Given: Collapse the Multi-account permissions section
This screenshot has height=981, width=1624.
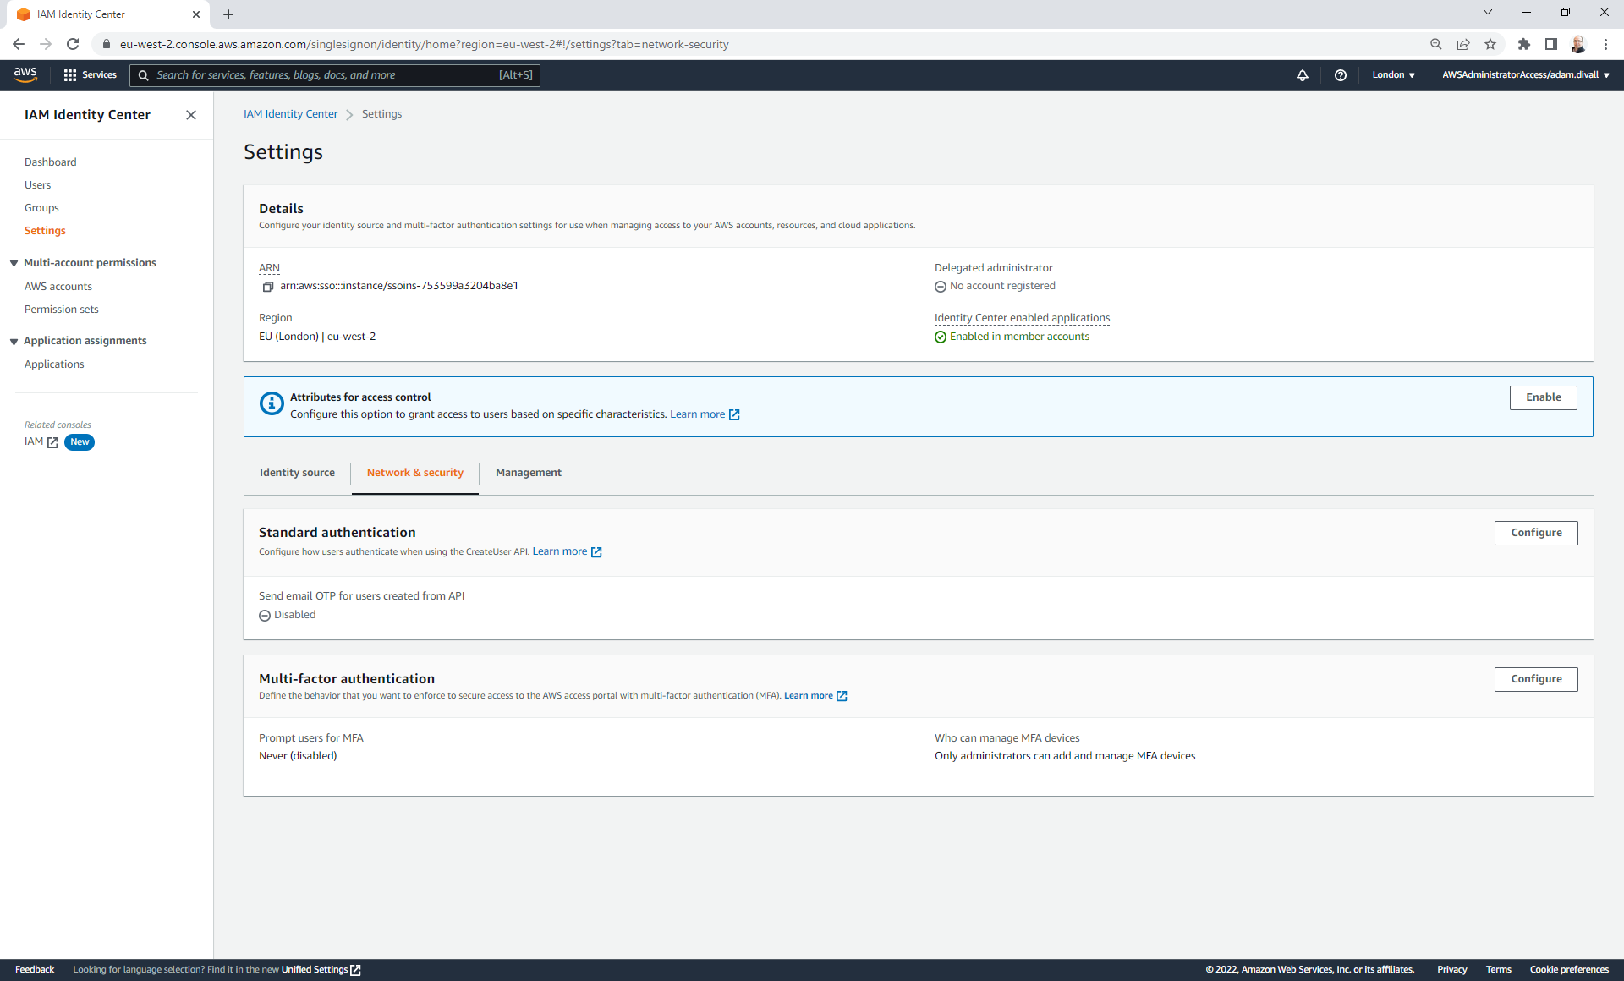Looking at the screenshot, I should pos(13,262).
